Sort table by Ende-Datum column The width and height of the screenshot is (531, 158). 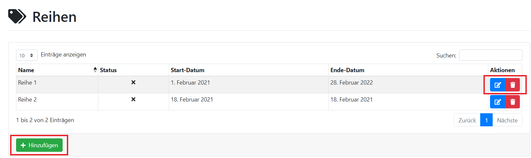(347, 70)
